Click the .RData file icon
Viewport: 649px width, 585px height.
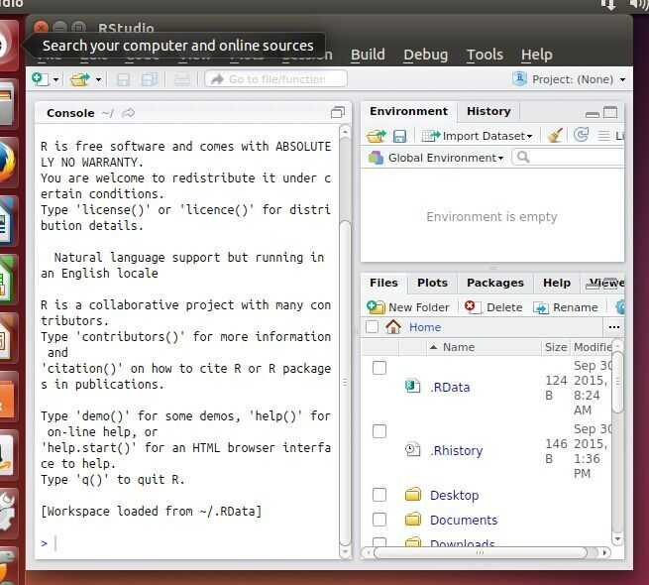[x=412, y=386]
